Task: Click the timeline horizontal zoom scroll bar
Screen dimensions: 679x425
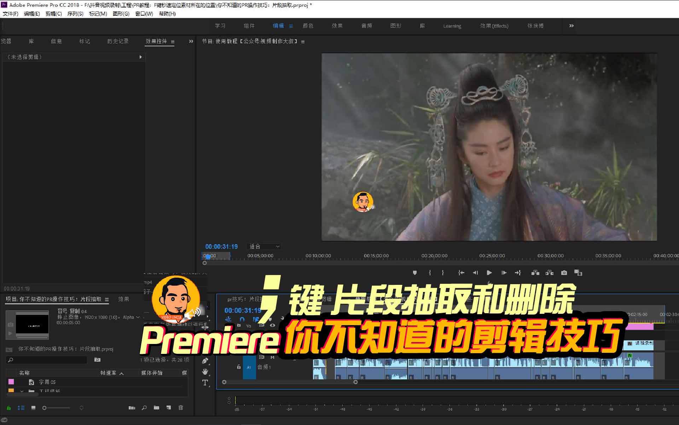Action: (x=290, y=382)
